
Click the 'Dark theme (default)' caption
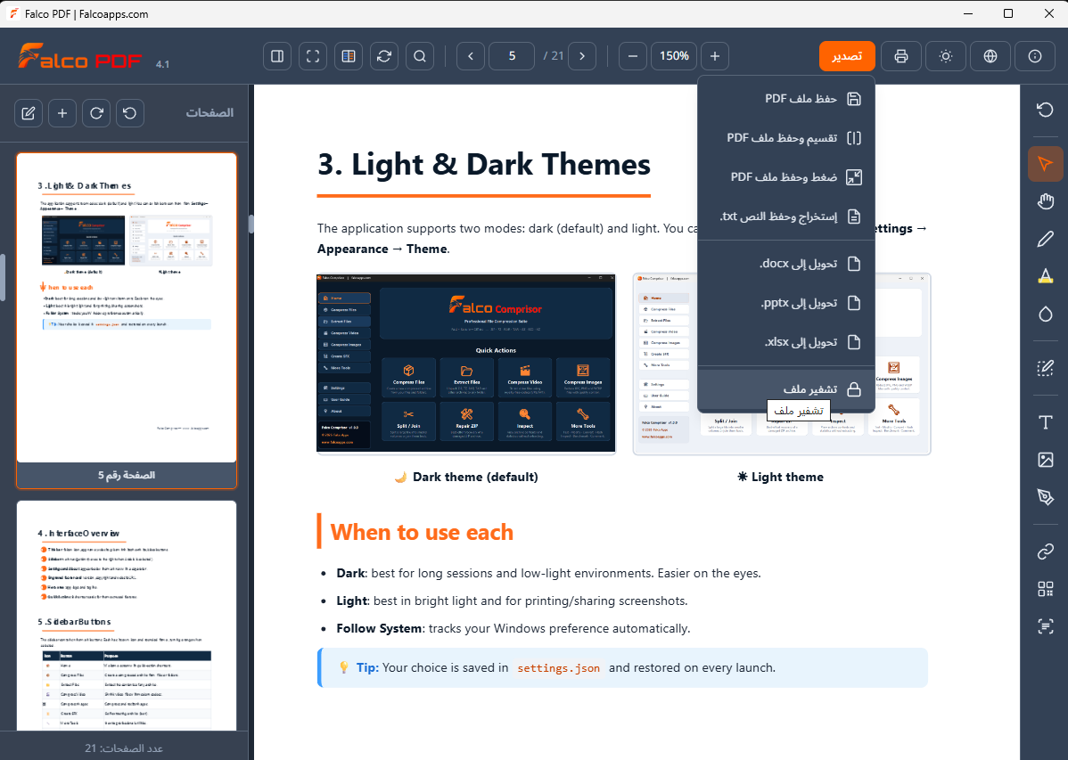pyautogui.click(x=466, y=477)
